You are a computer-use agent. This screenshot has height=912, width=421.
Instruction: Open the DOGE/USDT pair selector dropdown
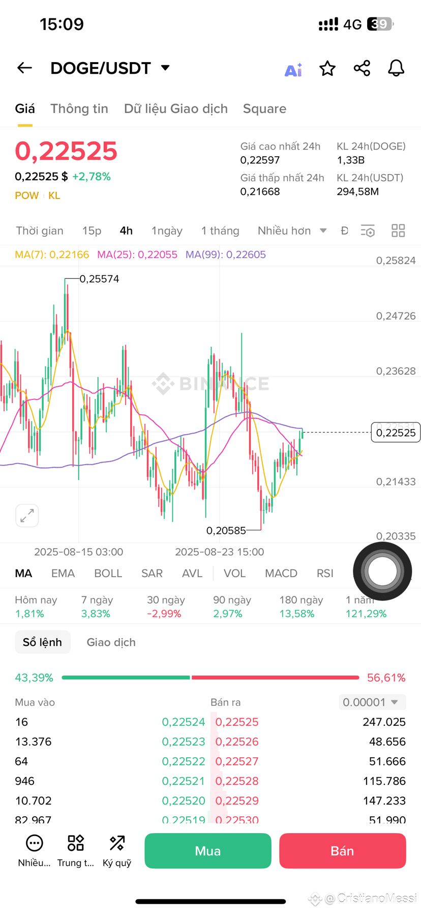pos(110,68)
